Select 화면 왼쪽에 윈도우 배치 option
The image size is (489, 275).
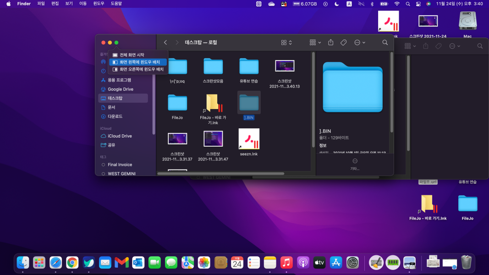point(138,62)
